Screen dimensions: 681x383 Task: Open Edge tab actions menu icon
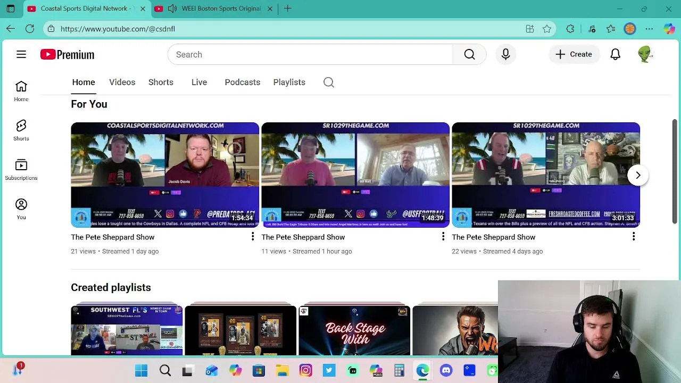[x=11, y=9]
